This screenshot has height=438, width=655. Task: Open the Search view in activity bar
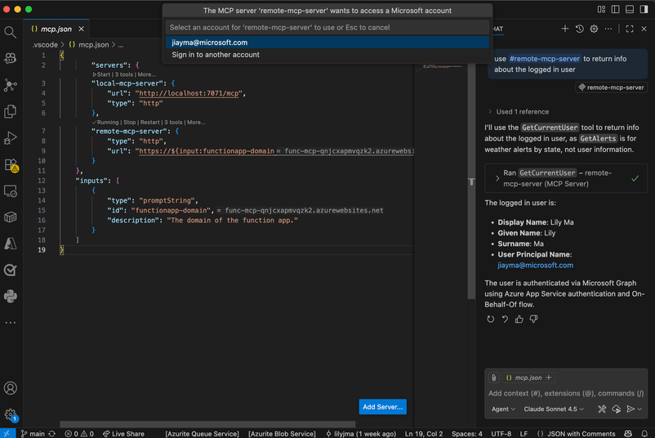click(x=11, y=32)
